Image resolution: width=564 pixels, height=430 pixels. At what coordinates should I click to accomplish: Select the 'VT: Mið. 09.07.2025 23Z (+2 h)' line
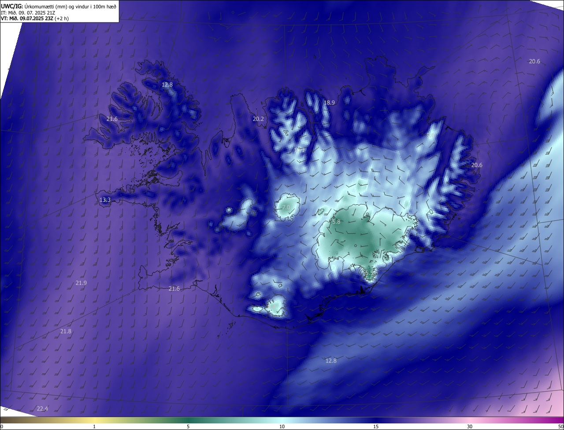click(x=34, y=18)
